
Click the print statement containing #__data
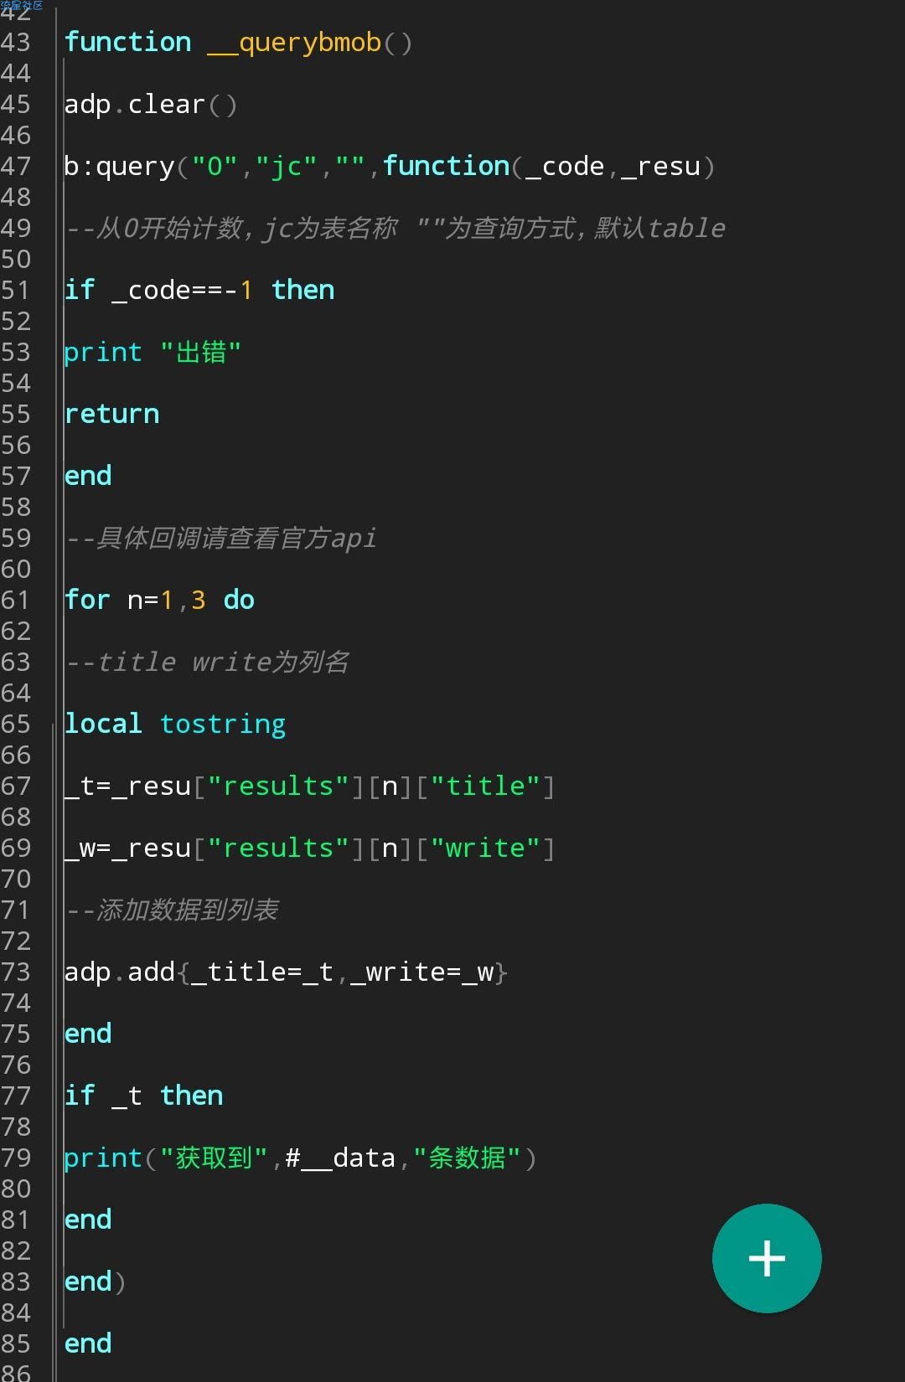299,1158
